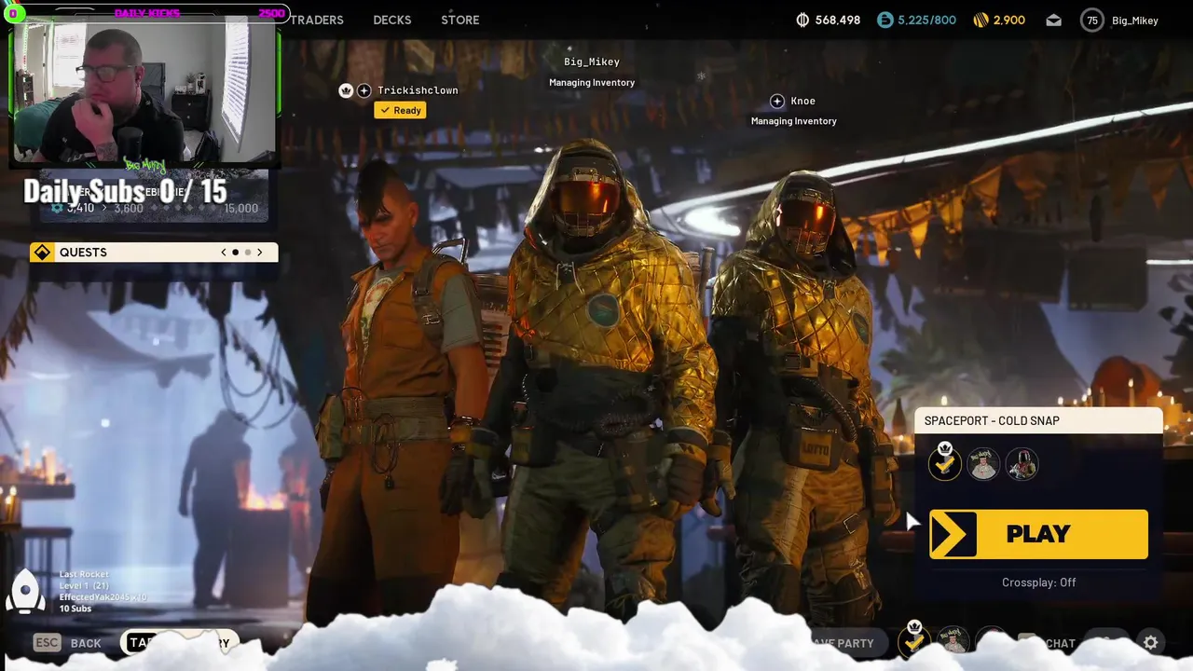Image resolution: width=1193 pixels, height=671 pixels.
Task: Click the blue cred icon beside 5,225/800
Action: (884, 20)
